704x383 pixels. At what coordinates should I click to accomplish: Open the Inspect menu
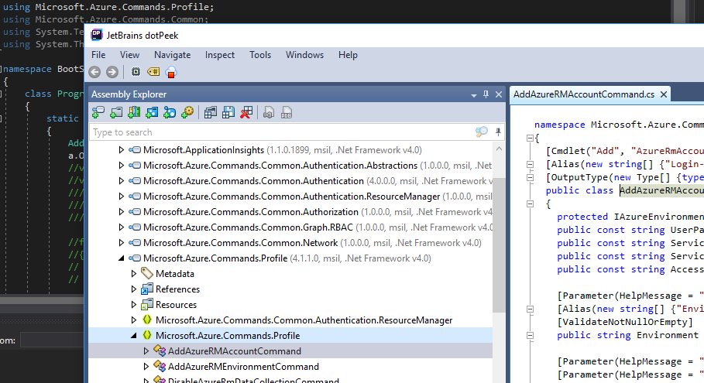point(219,55)
